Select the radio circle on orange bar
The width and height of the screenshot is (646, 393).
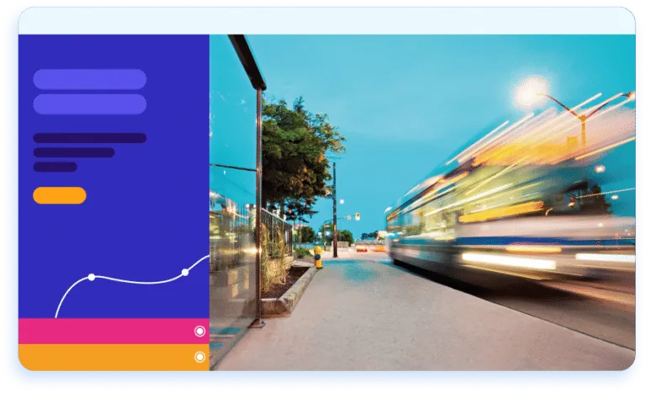pyautogui.click(x=200, y=357)
